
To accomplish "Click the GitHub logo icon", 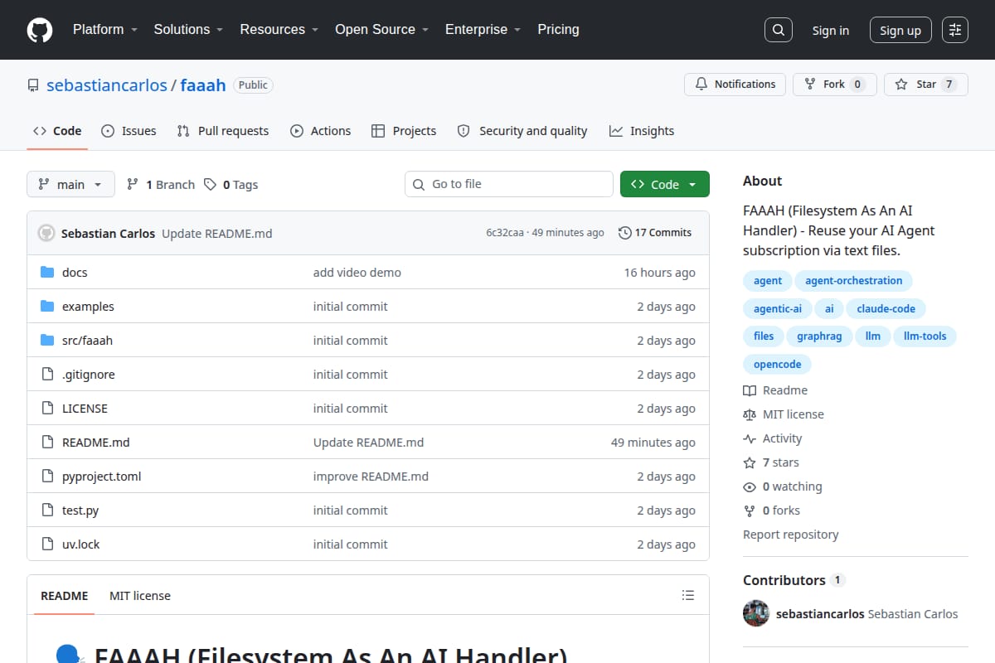I will pos(40,30).
